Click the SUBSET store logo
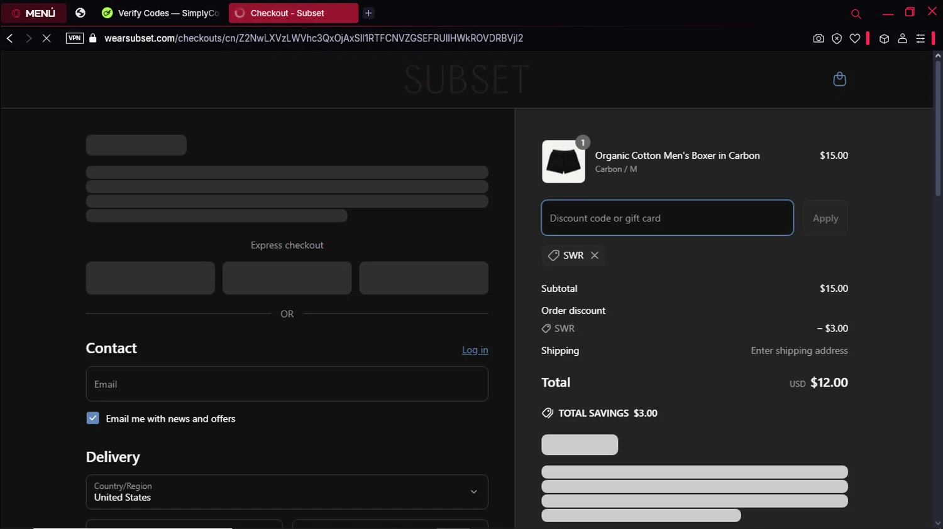The image size is (943, 529). coord(466,80)
